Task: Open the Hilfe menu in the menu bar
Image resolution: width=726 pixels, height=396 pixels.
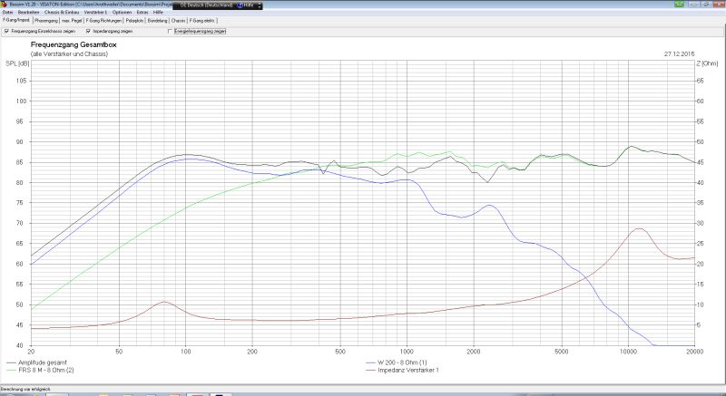Action: (x=159, y=12)
